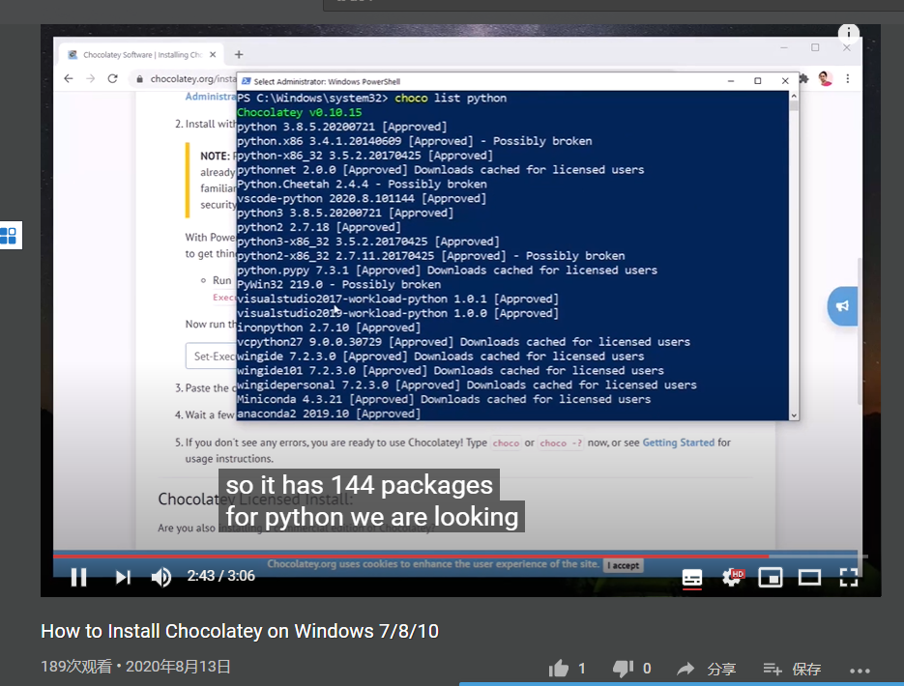
Task: Open video player settings gear
Action: (x=732, y=577)
